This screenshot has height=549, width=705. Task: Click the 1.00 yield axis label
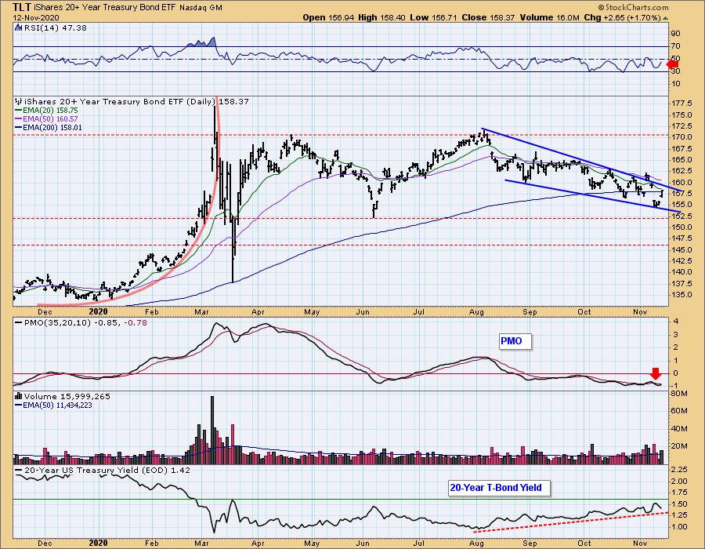point(679,527)
